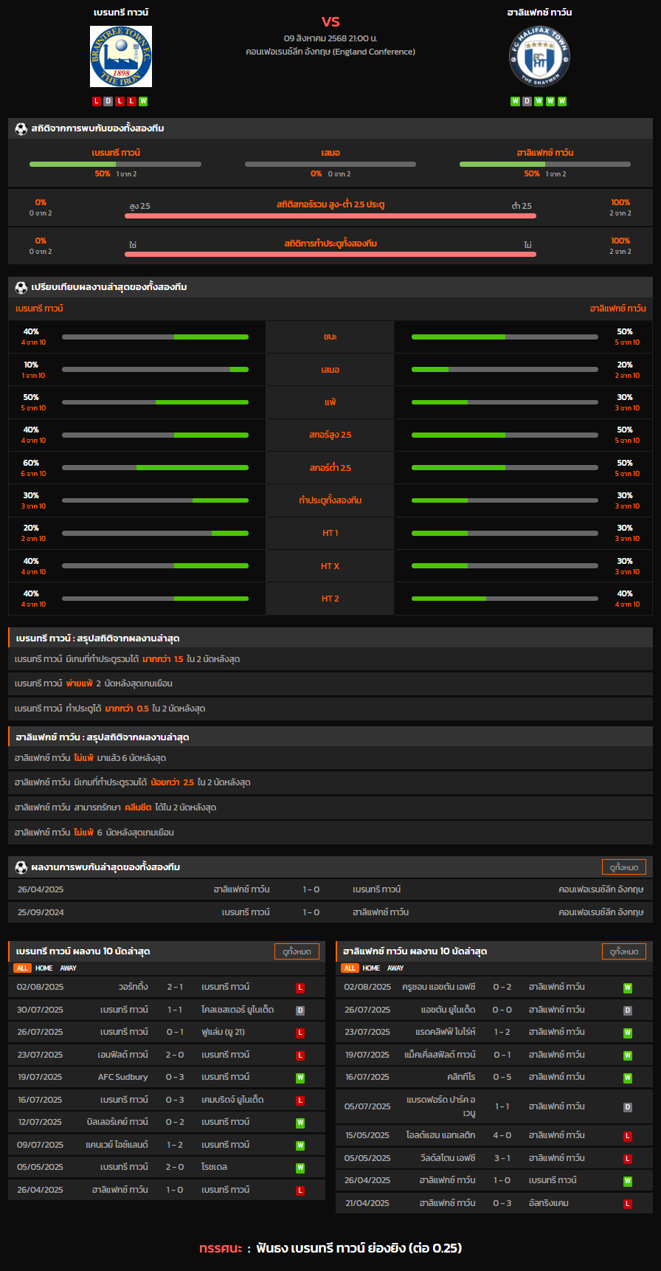661x1271 pixels.
Task: Click Halifax's 40% HT 2 bar
Action: click(x=505, y=599)
